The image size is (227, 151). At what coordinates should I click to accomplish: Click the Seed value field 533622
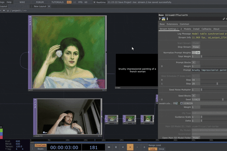click(x=196, y=100)
